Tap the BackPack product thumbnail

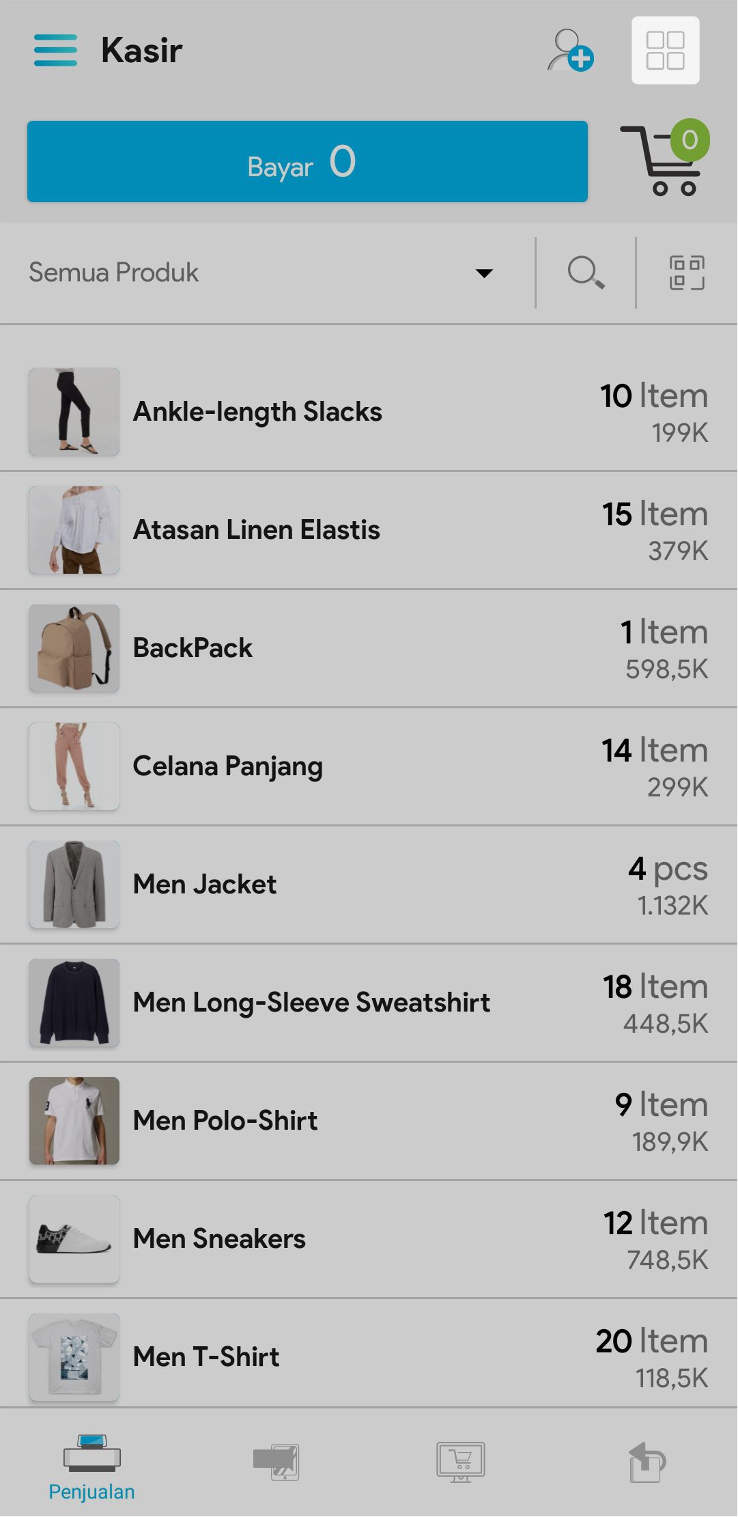pos(74,648)
